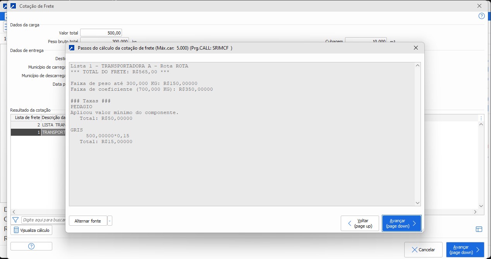
Task: Click the filter funnel icon
Action: coord(15,220)
